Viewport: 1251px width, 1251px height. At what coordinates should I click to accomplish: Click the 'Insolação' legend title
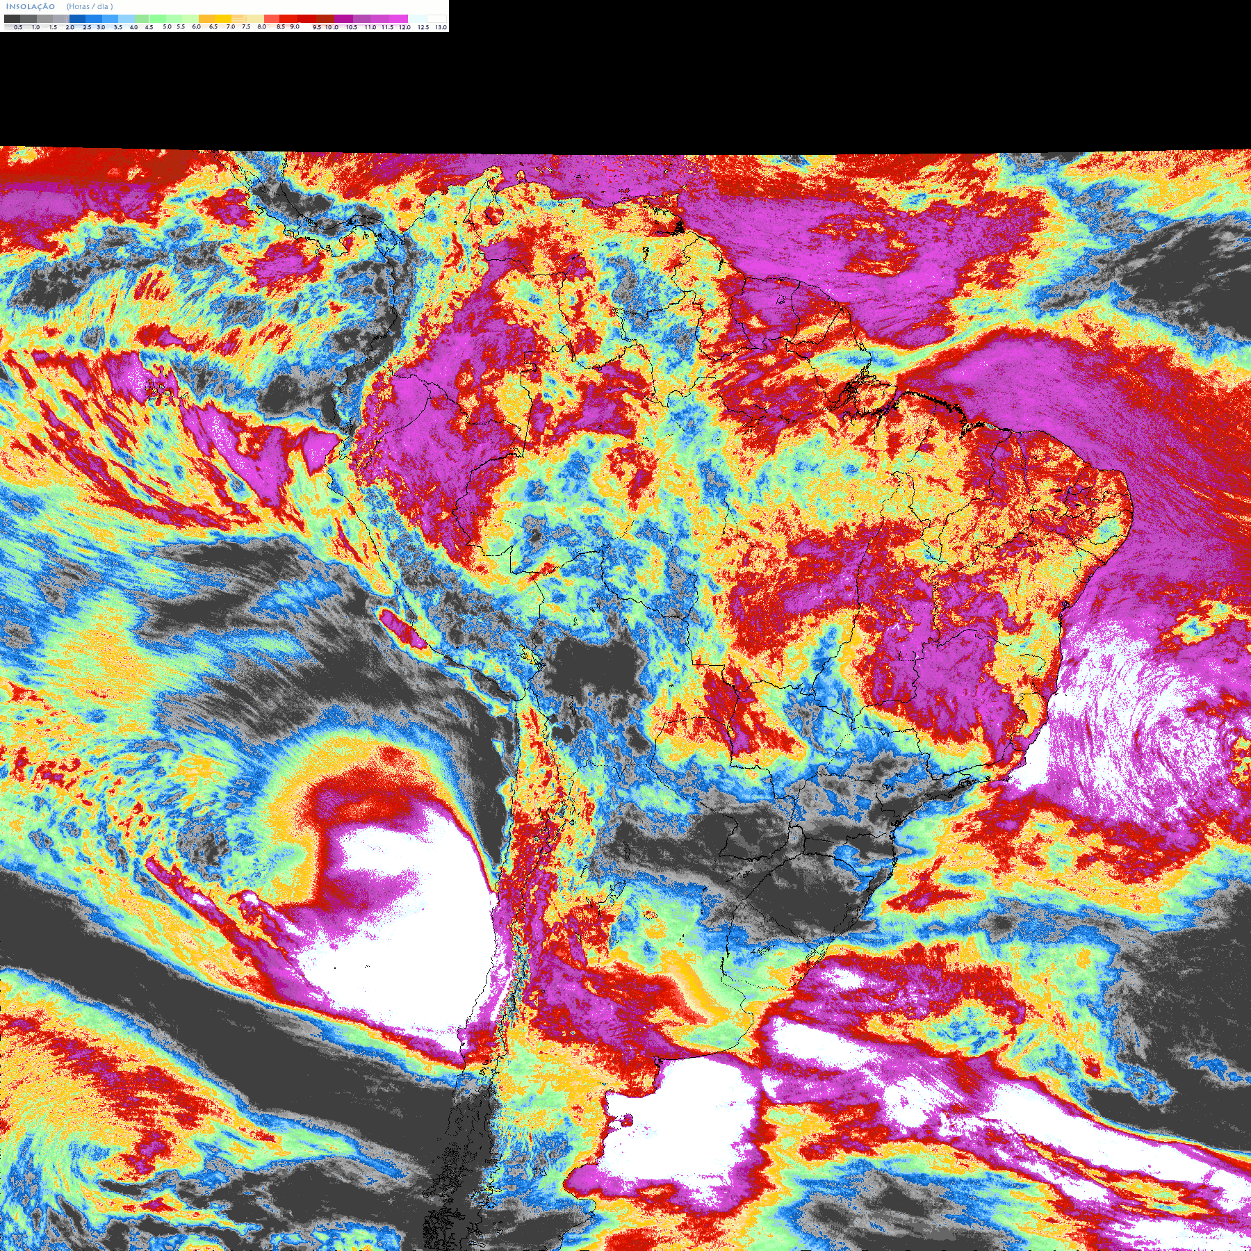[31, 6]
